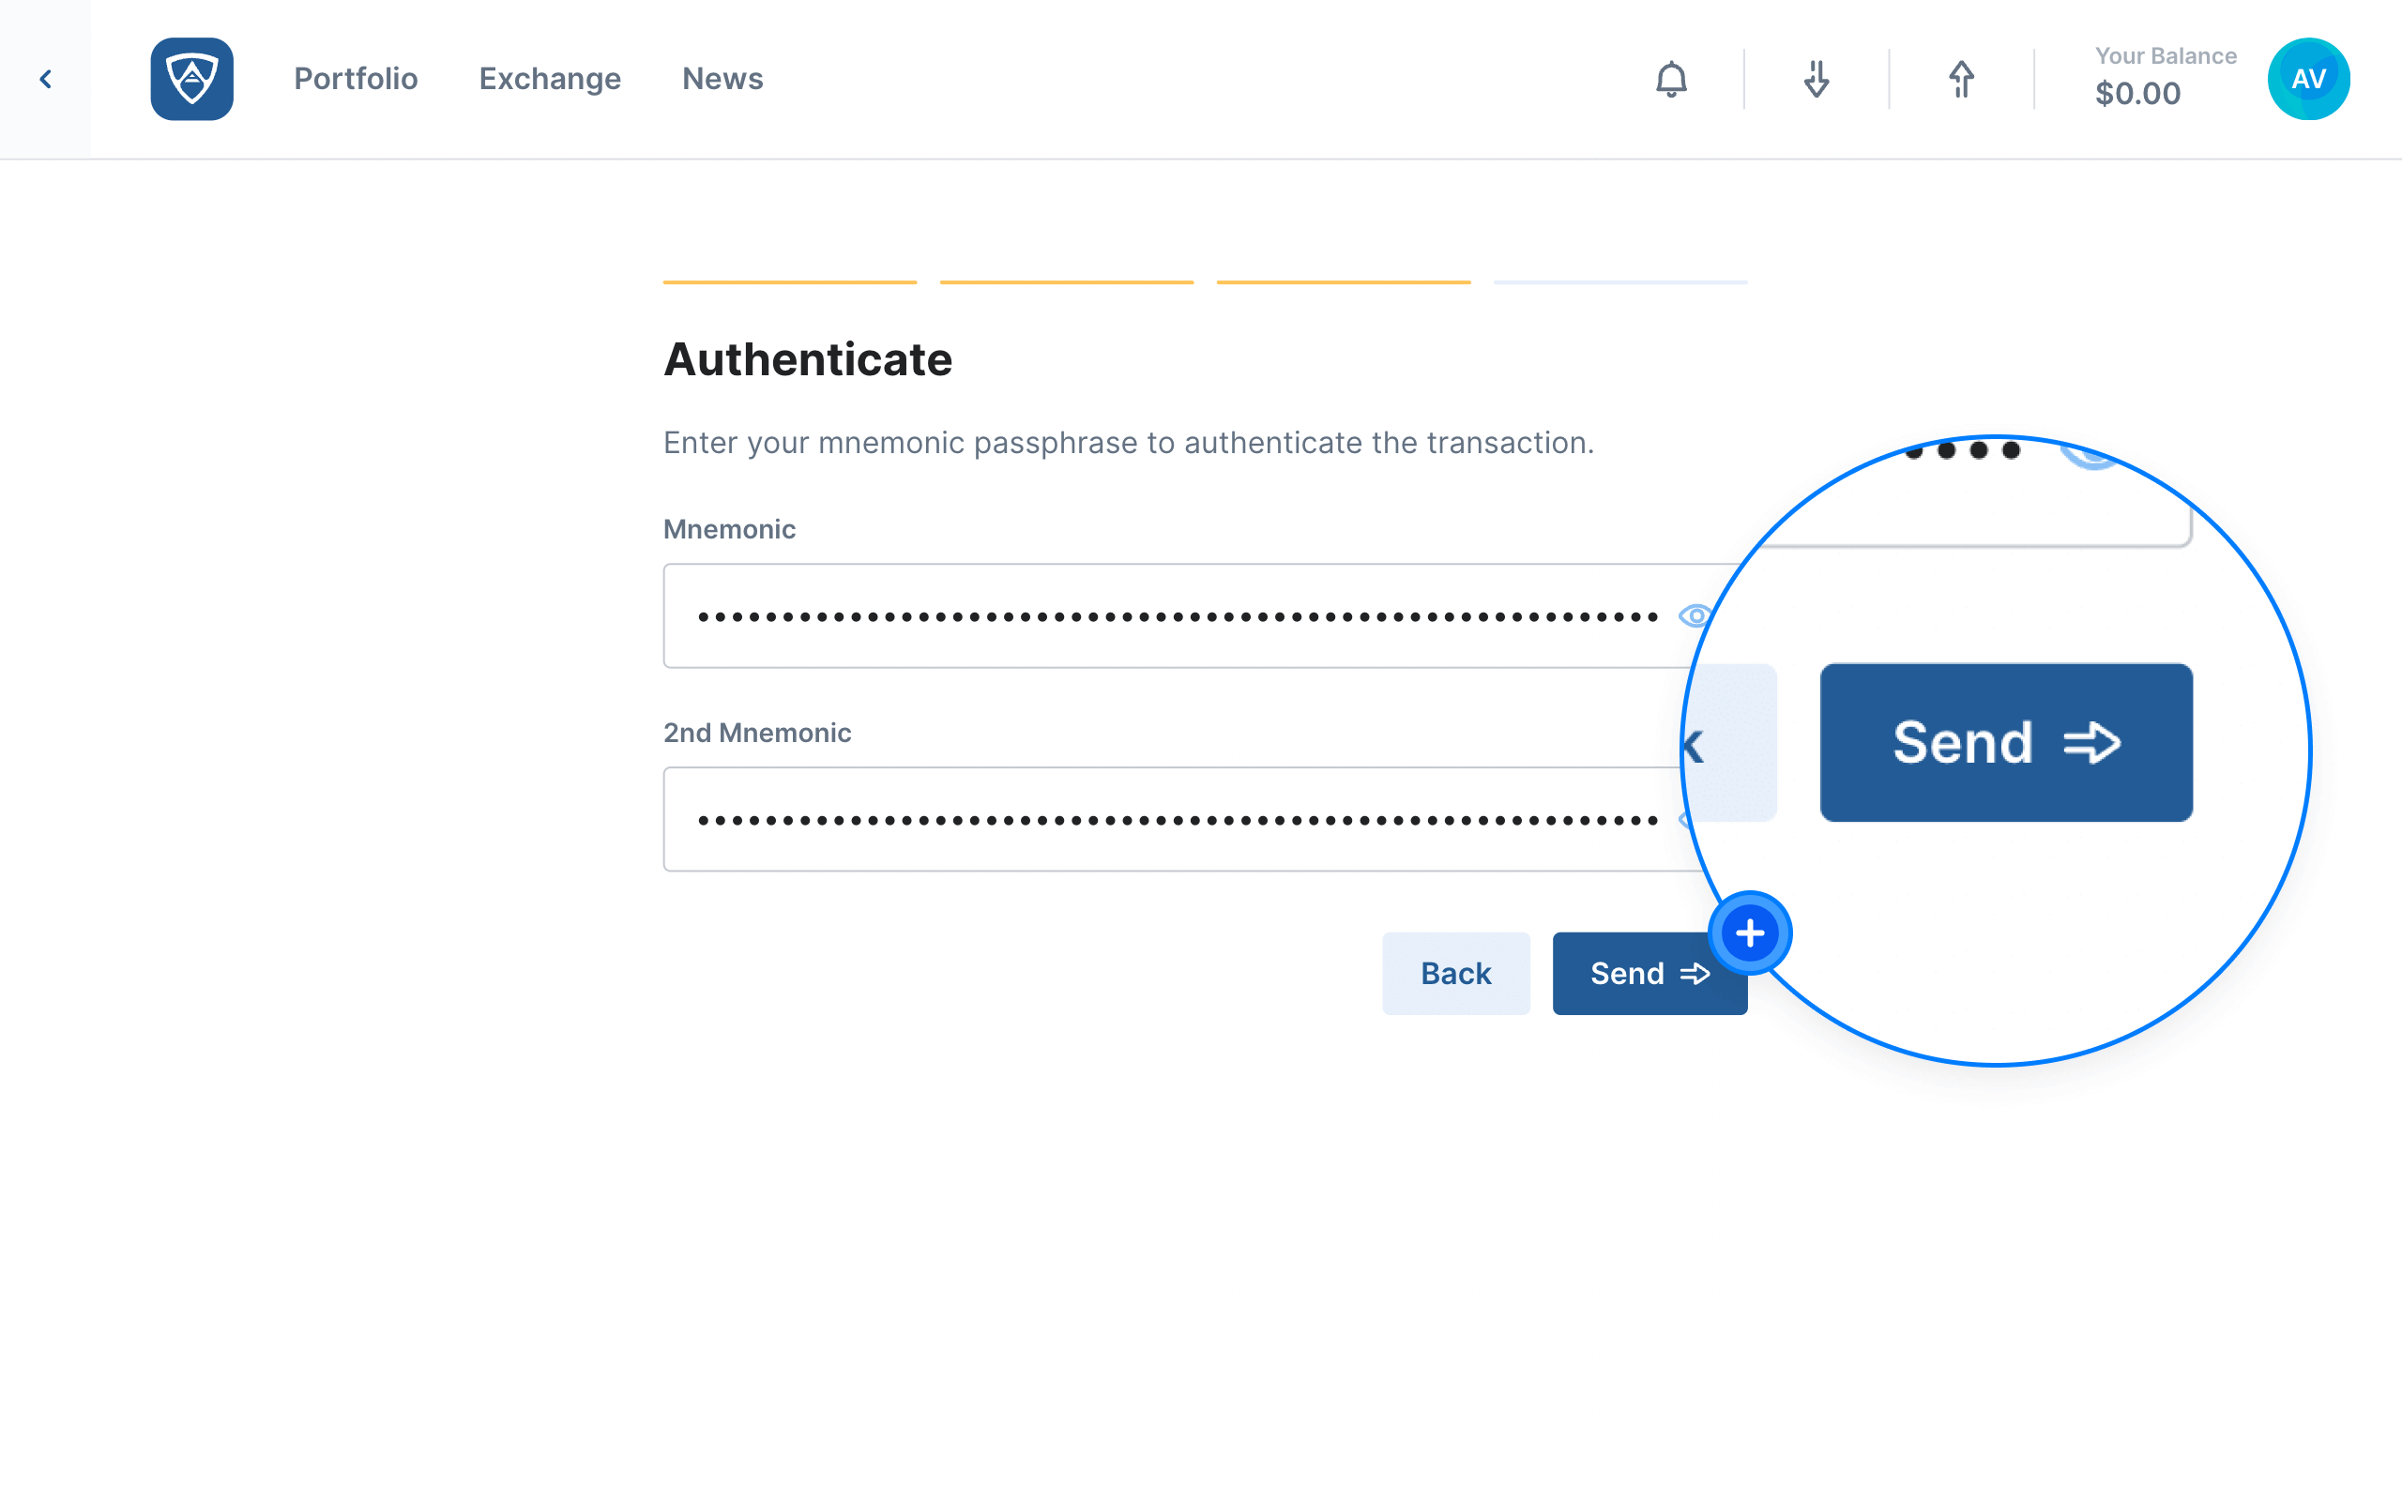Click the fourth unfilled progress step bar
Screen dimensions: 2402x1501
click(1619, 282)
